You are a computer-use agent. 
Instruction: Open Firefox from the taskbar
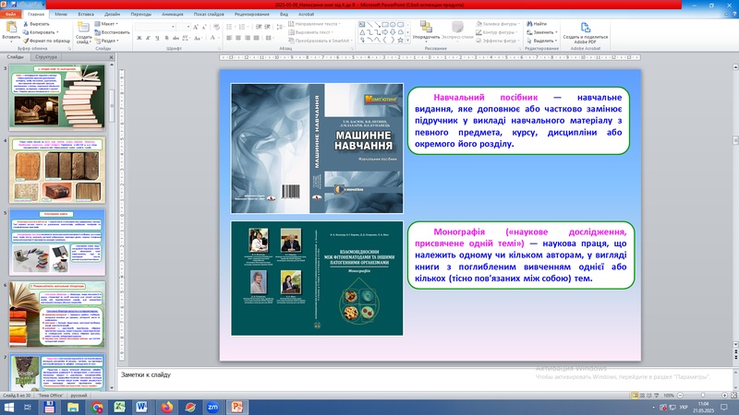pyautogui.click(x=166, y=407)
